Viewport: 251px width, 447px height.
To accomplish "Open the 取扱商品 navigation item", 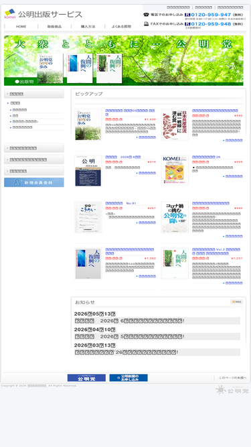I will click(x=54, y=27).
